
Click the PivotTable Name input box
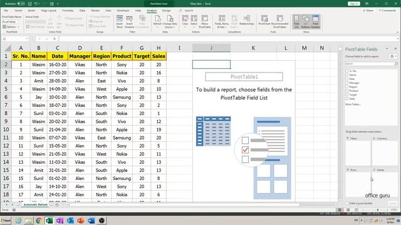click(x=10, y=22)
